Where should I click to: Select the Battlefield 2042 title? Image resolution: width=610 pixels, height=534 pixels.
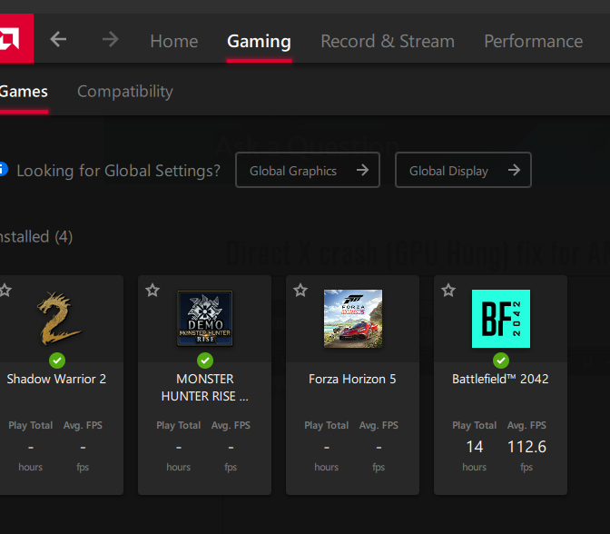500,379
